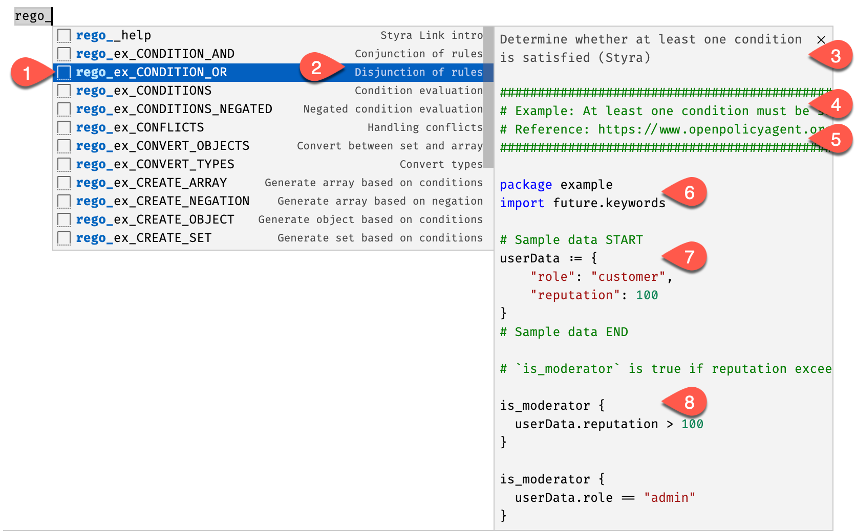Click the snippet icon beside rego_ex_CREATE_OBJECT

tap(64, 219)
